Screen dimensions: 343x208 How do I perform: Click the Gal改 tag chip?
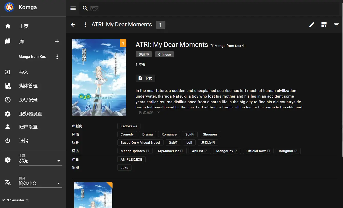[x=173, y=142]
